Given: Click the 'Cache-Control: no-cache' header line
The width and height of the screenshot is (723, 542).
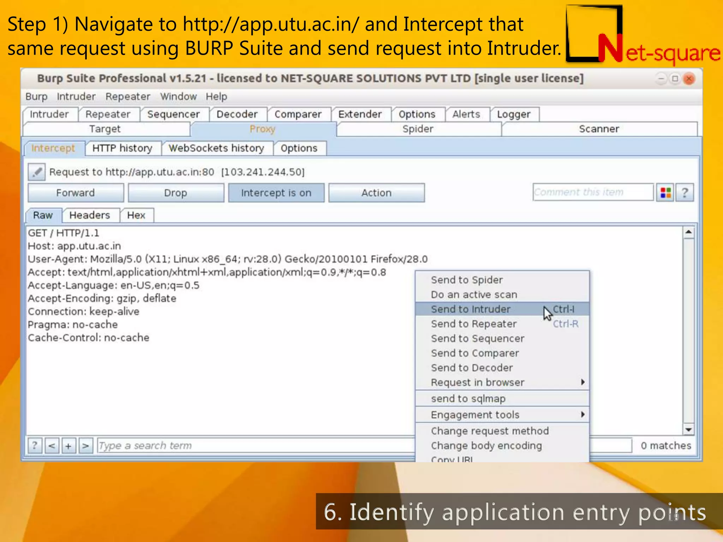Looking at the screenshot, I should 89,338.
